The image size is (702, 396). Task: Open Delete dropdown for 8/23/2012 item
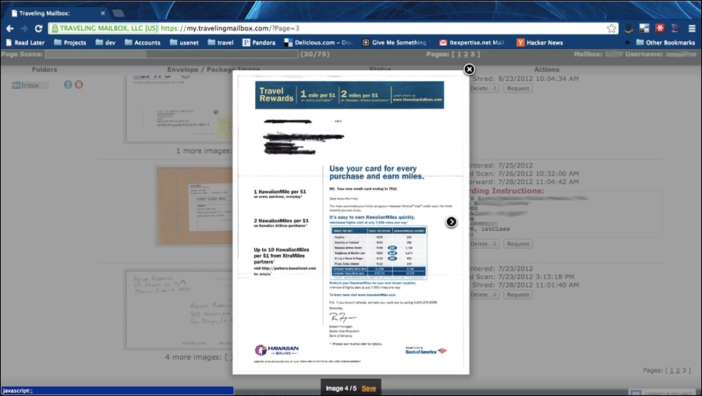484,88
